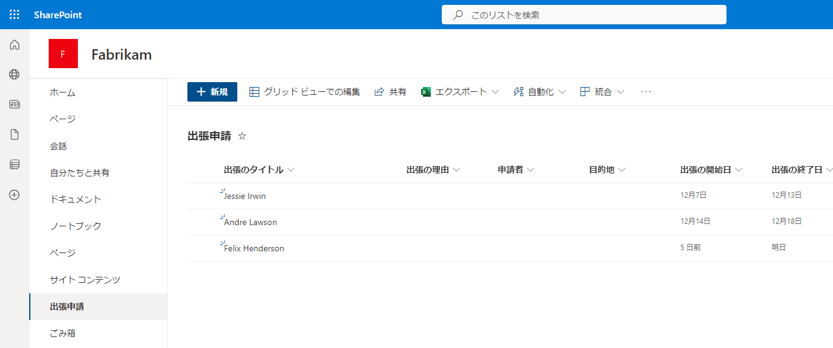
Task: Click the SharePoint header link
Action: click(58, 15)
